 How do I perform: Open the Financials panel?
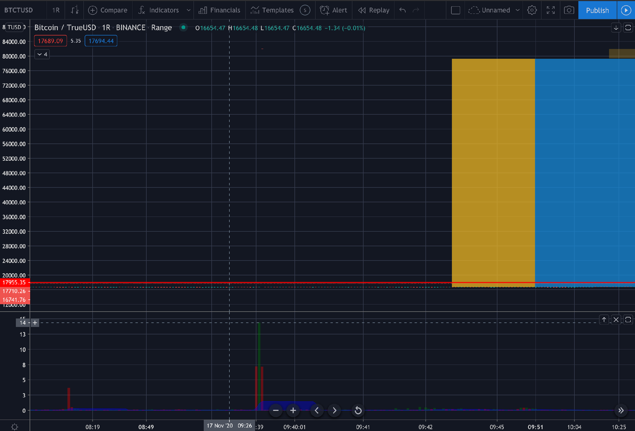point(219,10)
